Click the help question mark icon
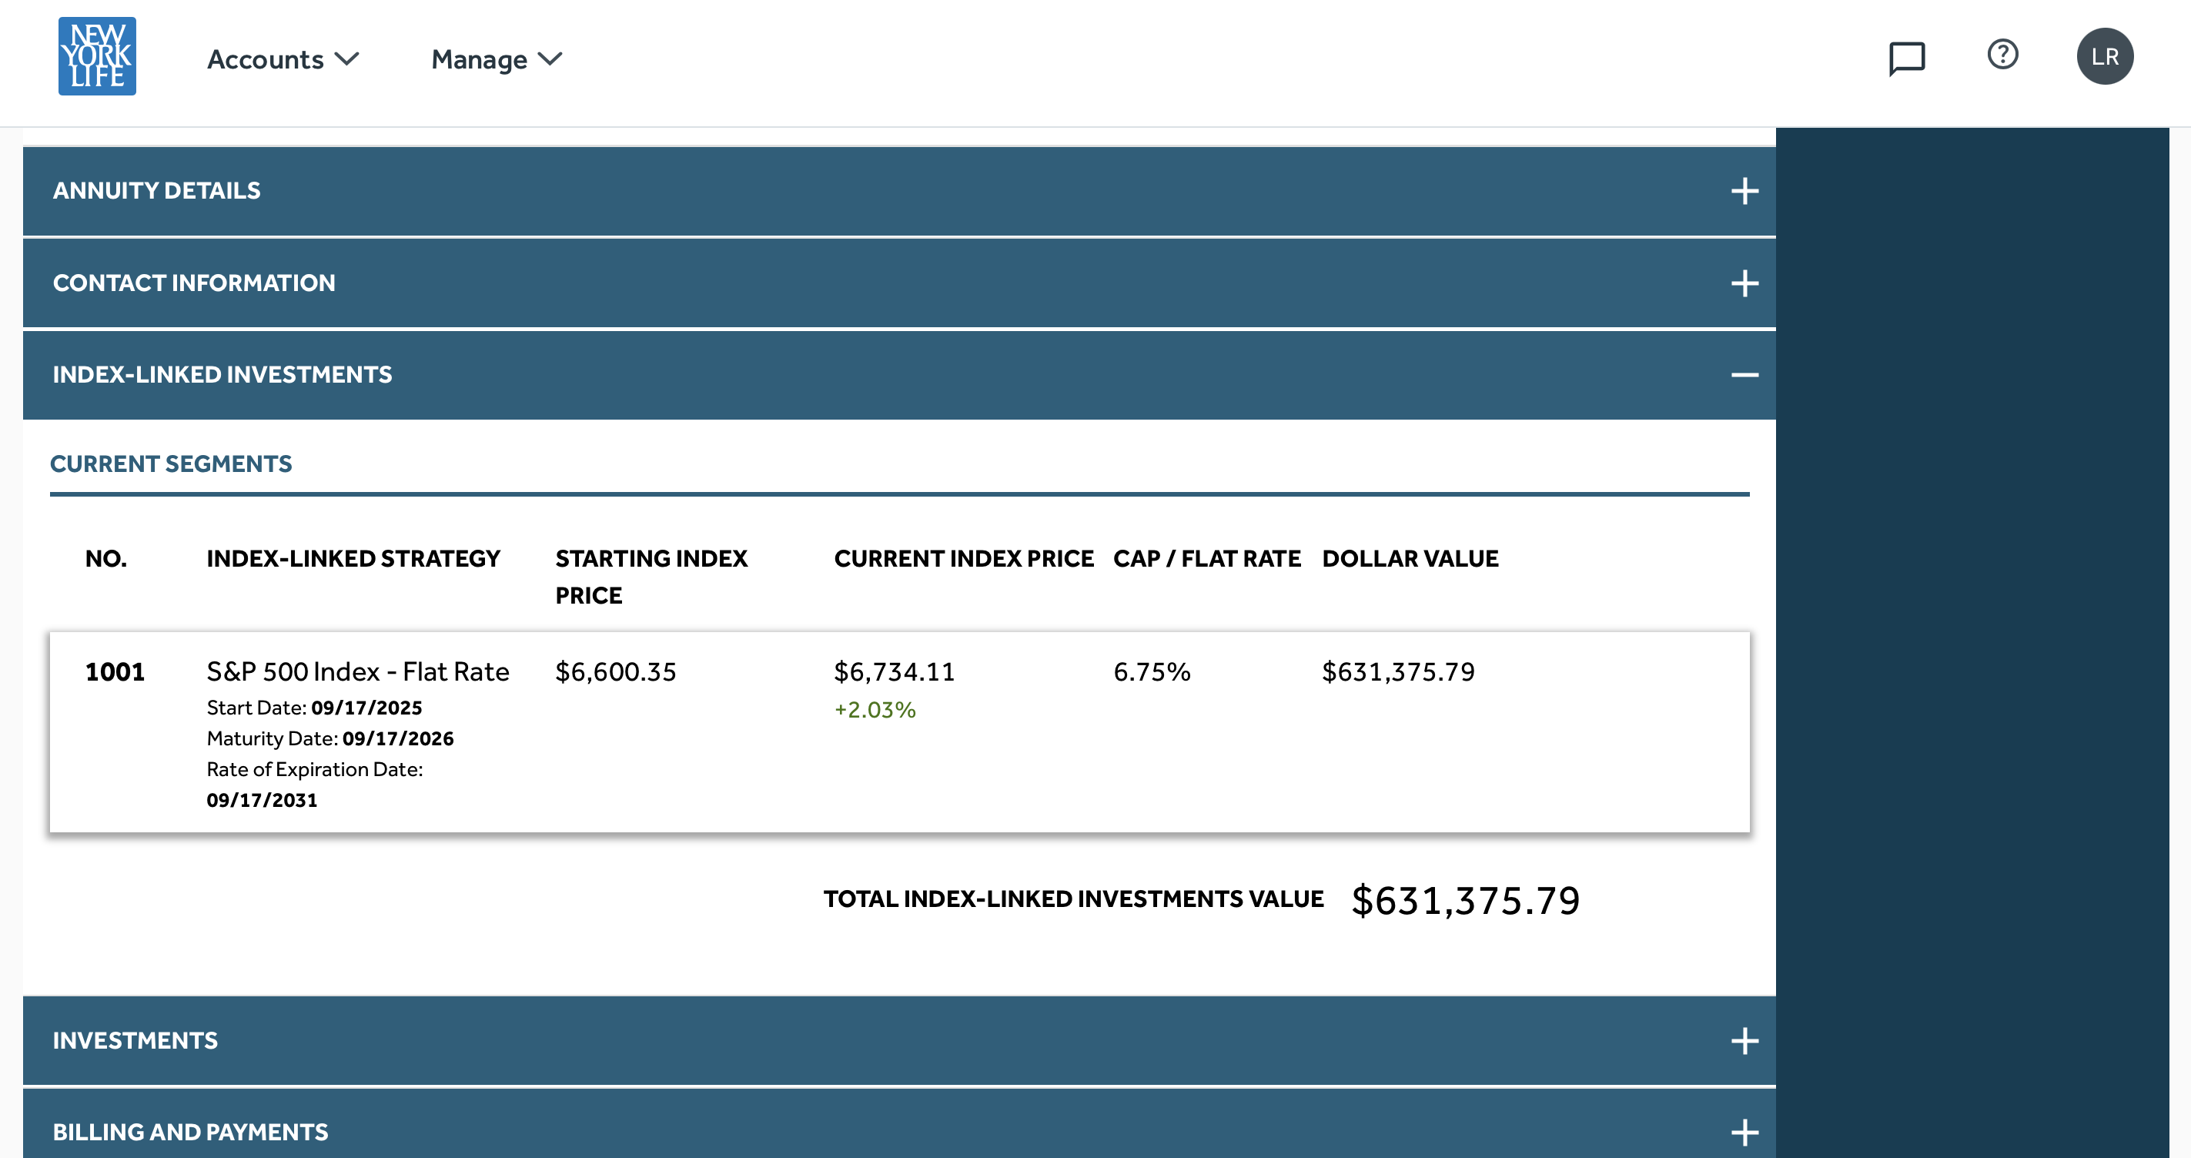The image size is (2191, 1158). (x=2003, y=55)
